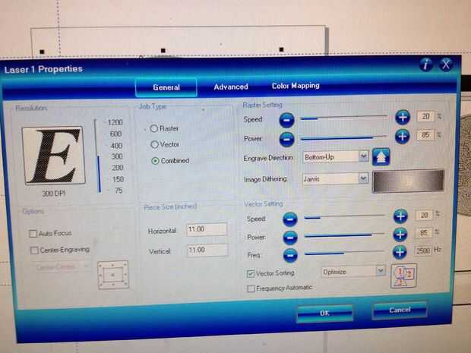Open the vector sorting Optimize dropdown

(353, 272)
